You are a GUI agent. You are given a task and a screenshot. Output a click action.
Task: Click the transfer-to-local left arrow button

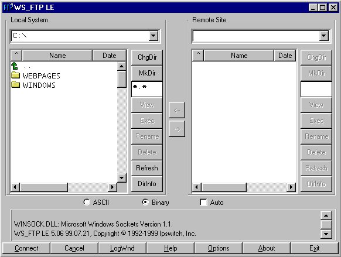pyautogui.click(x=177, y=110)
